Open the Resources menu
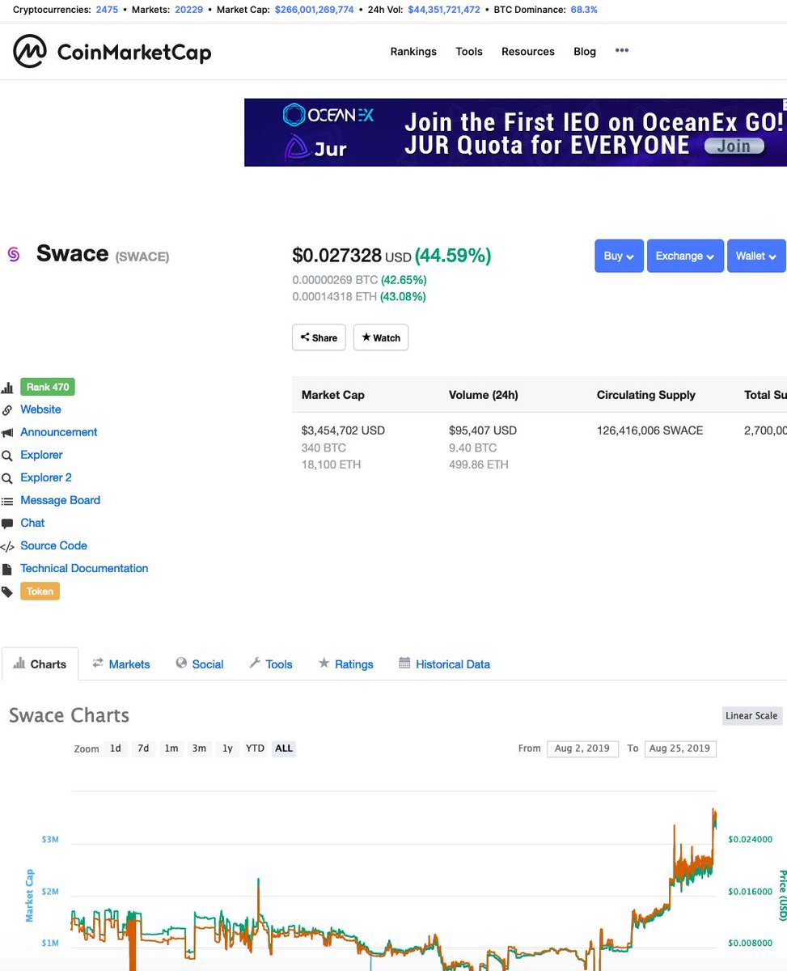The height and width of the screenshot is (971, 787). coord(528,51)
